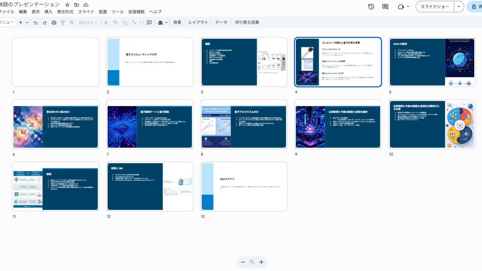
Task: Click the 切り替え効果 transitions button
Action: [x=247, y=22]
